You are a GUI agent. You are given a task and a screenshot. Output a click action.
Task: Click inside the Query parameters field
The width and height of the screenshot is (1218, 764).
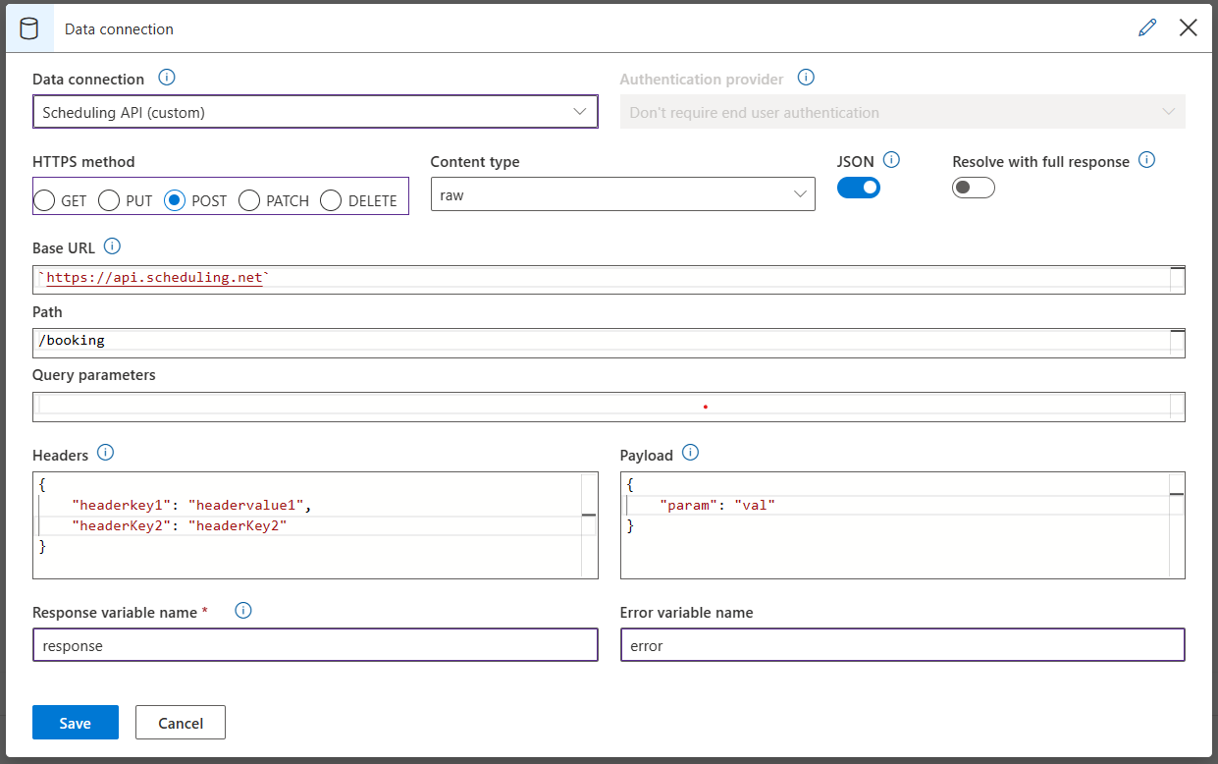(609, 406)
